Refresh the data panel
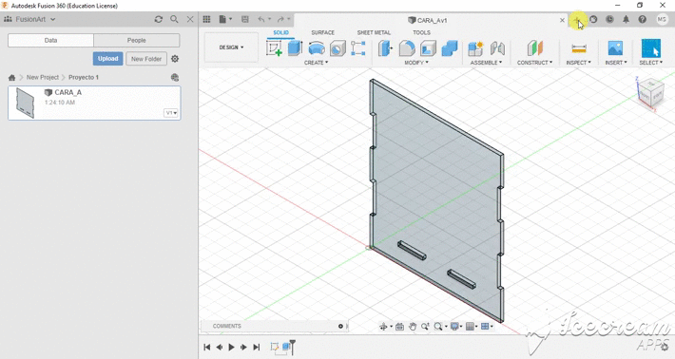The width and height of the screenshot is (675, 359). click(x=159, y=19)
